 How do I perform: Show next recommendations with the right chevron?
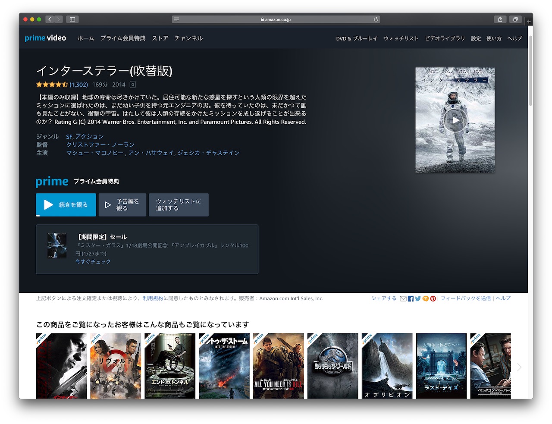(519, 367)
